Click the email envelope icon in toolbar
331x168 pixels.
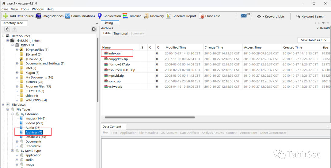(x=244, y=16)
